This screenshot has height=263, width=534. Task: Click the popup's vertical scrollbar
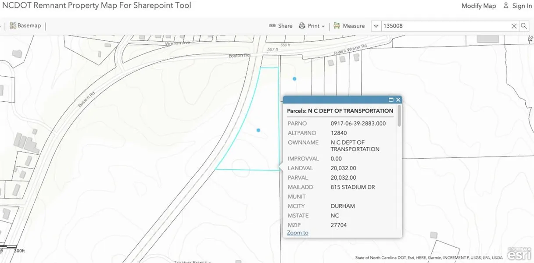(x=399, y=116)
